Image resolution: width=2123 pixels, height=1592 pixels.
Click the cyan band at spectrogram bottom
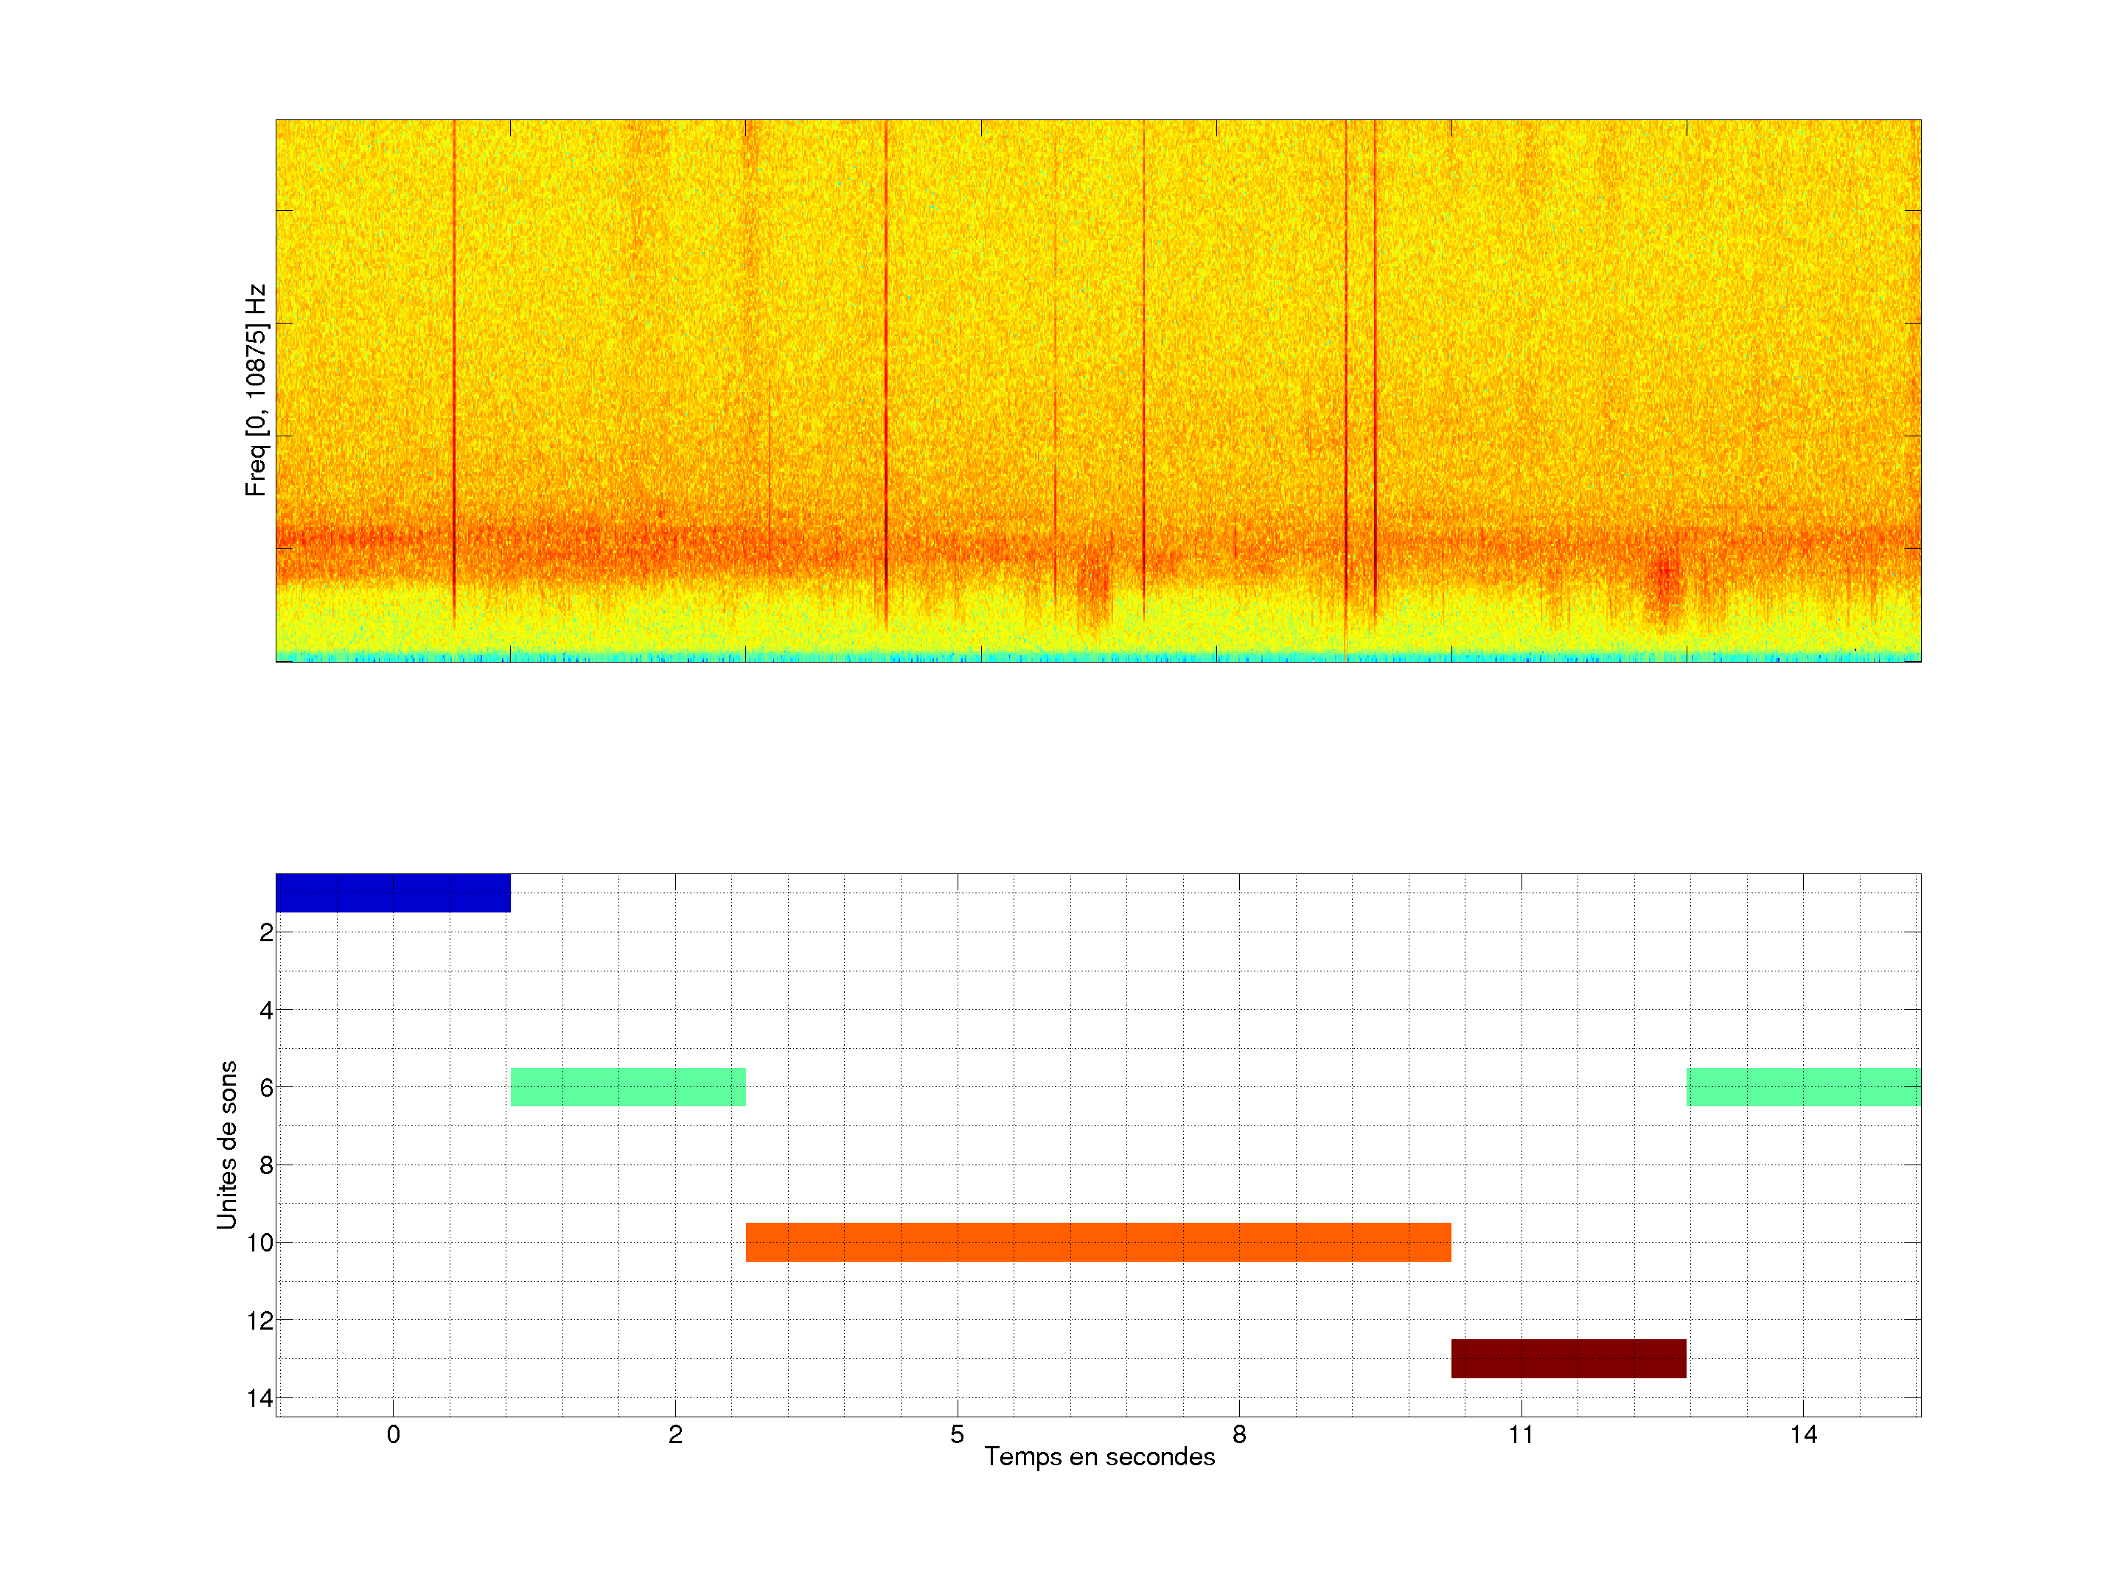(x=1098, y=657)
